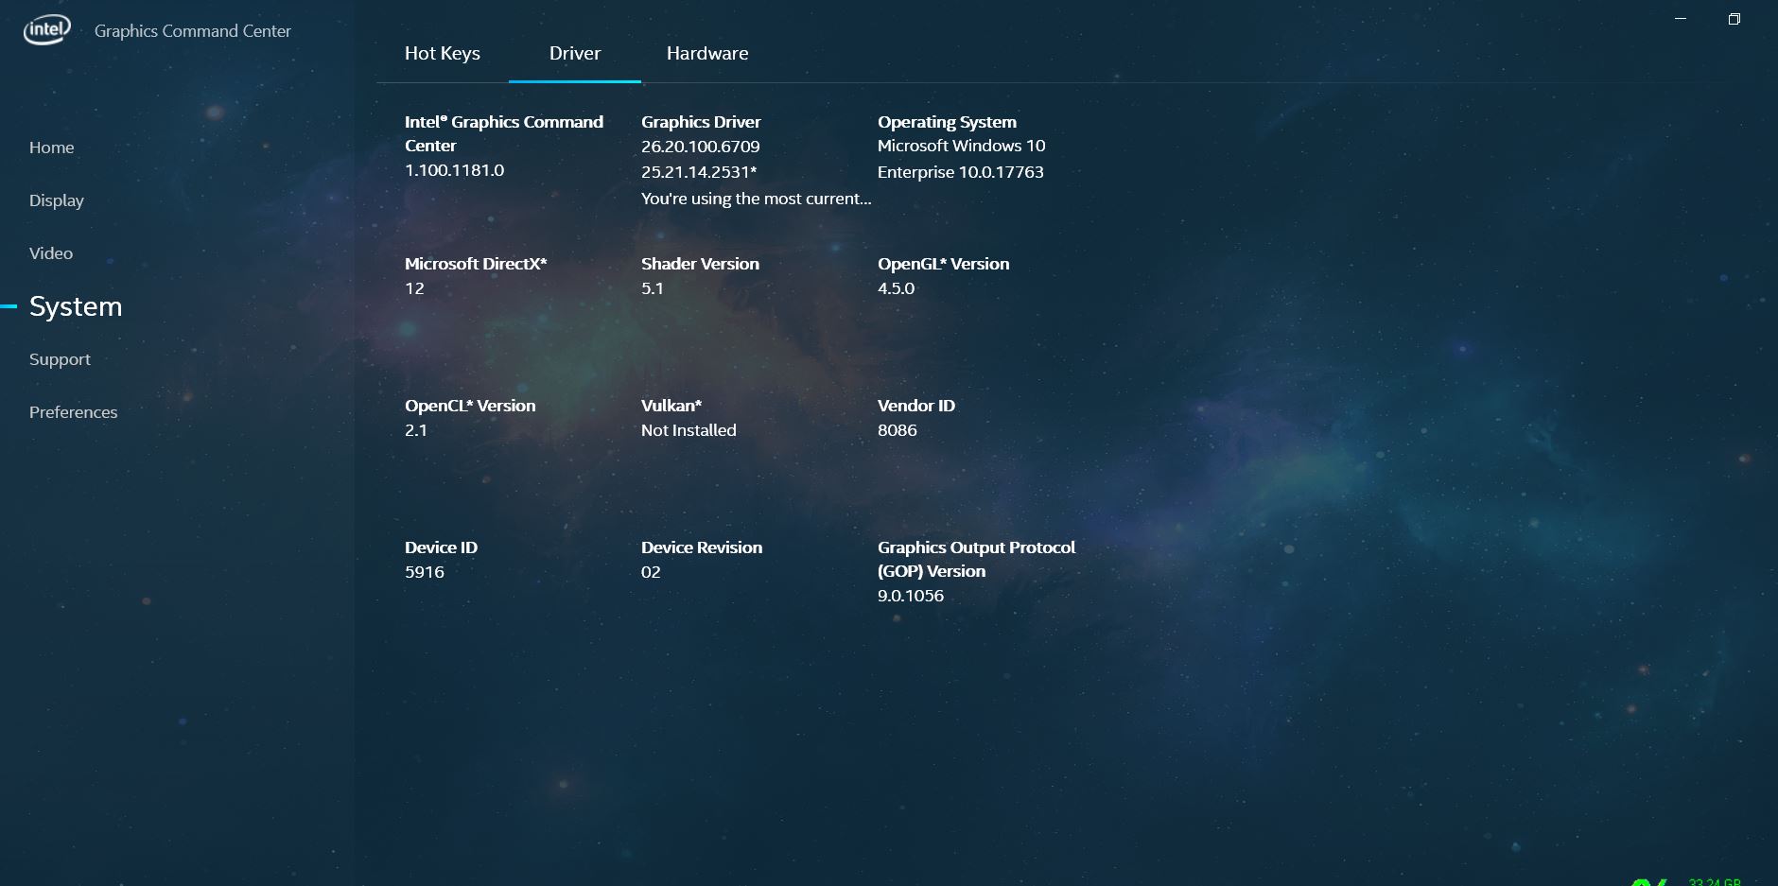Click Enterprise 10.0.17763 build value

click(961, 172)
